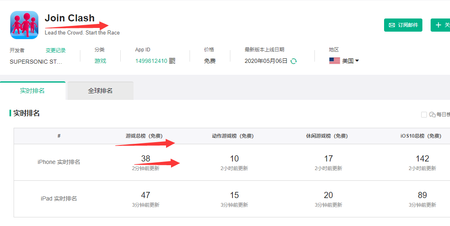Click the iPhone 动作游戏榜 rank 10

pos(234,159)
